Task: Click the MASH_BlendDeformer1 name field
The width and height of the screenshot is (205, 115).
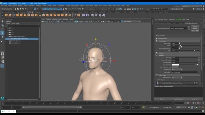Action: point(179,28)
